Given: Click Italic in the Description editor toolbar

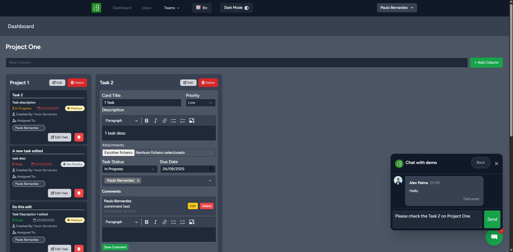Looking at the screenshot, I should coord(155,121).
